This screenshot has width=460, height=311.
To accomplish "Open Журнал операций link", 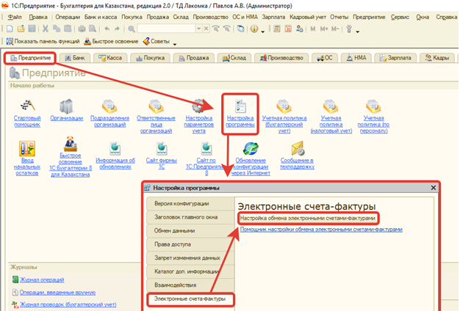I will pyautogui.click(x=42, y=279).
